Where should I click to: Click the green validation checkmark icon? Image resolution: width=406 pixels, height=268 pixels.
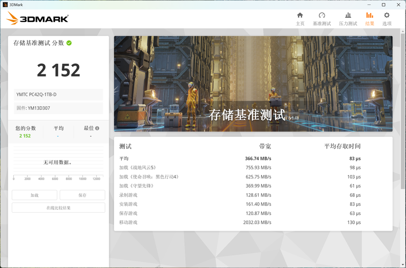click(69, 43)
